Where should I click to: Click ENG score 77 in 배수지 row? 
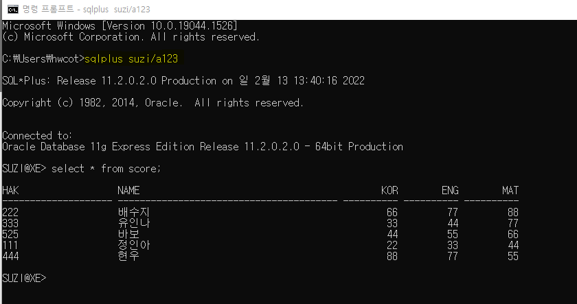(x=453, y=212)
